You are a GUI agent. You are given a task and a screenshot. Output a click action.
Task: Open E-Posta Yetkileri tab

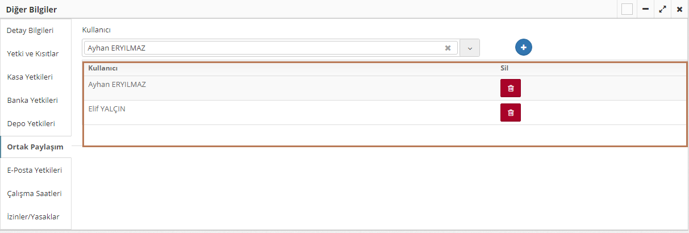[35, 170]
